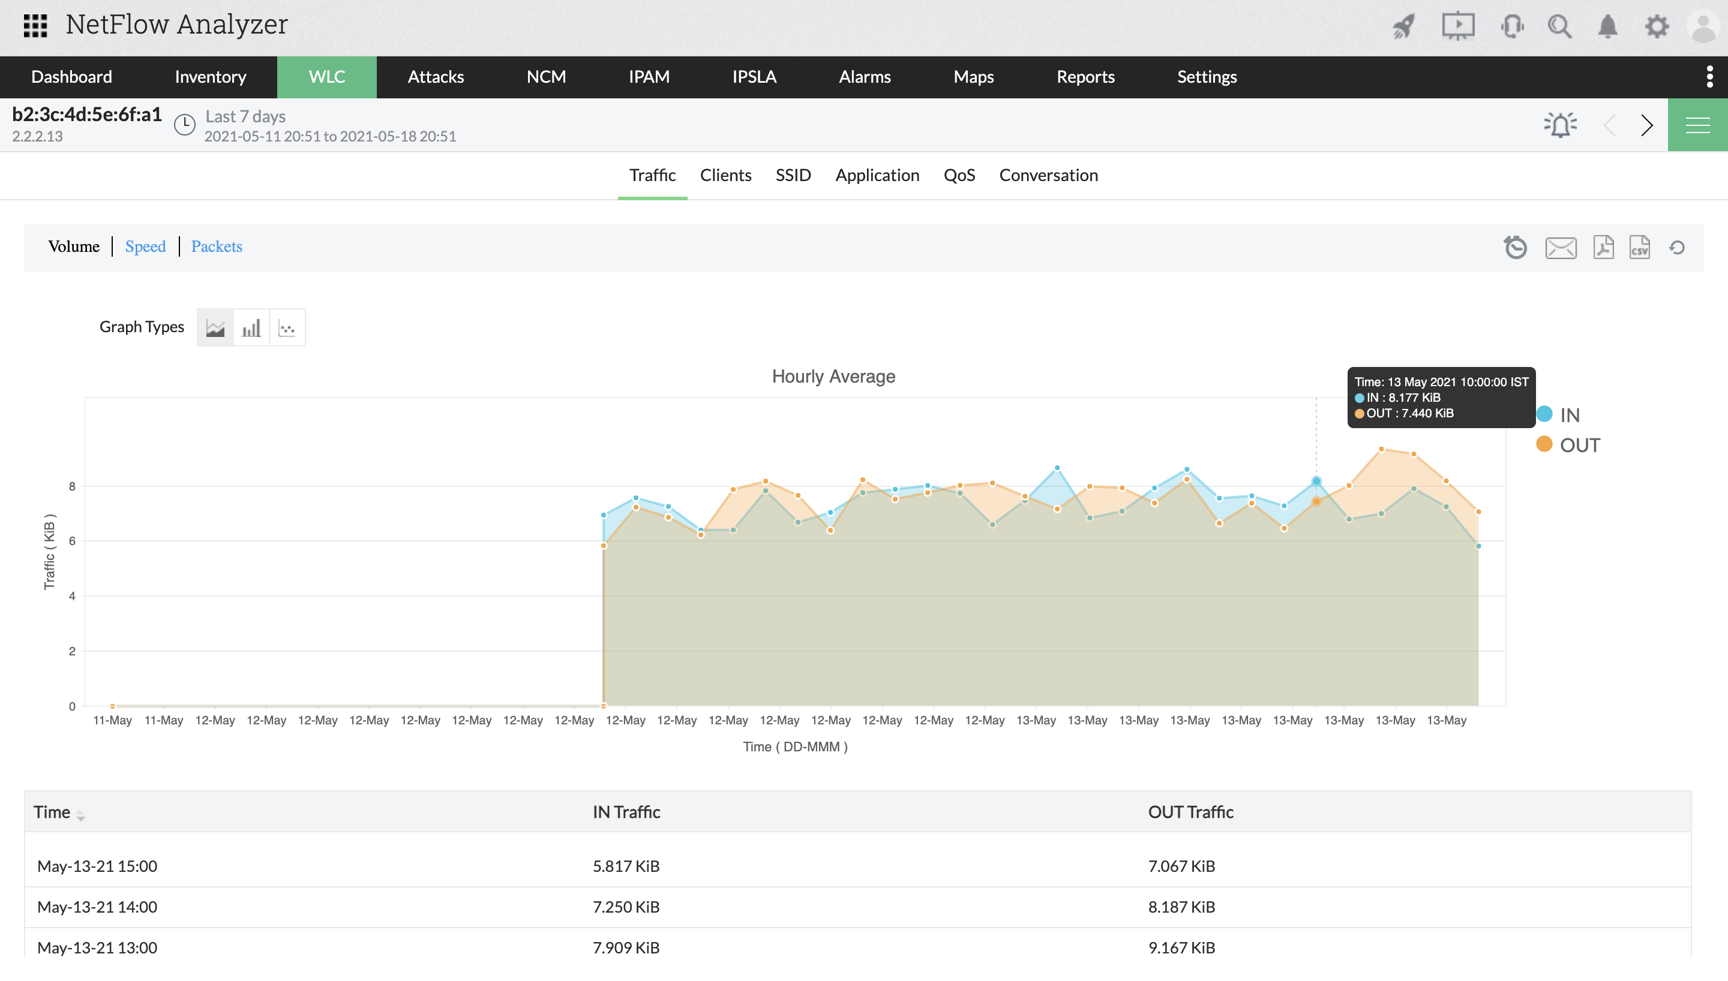The width and height of the screenshot is (1728, 981).
Task: View the Packets traffic link
Action: coord(217,246)
